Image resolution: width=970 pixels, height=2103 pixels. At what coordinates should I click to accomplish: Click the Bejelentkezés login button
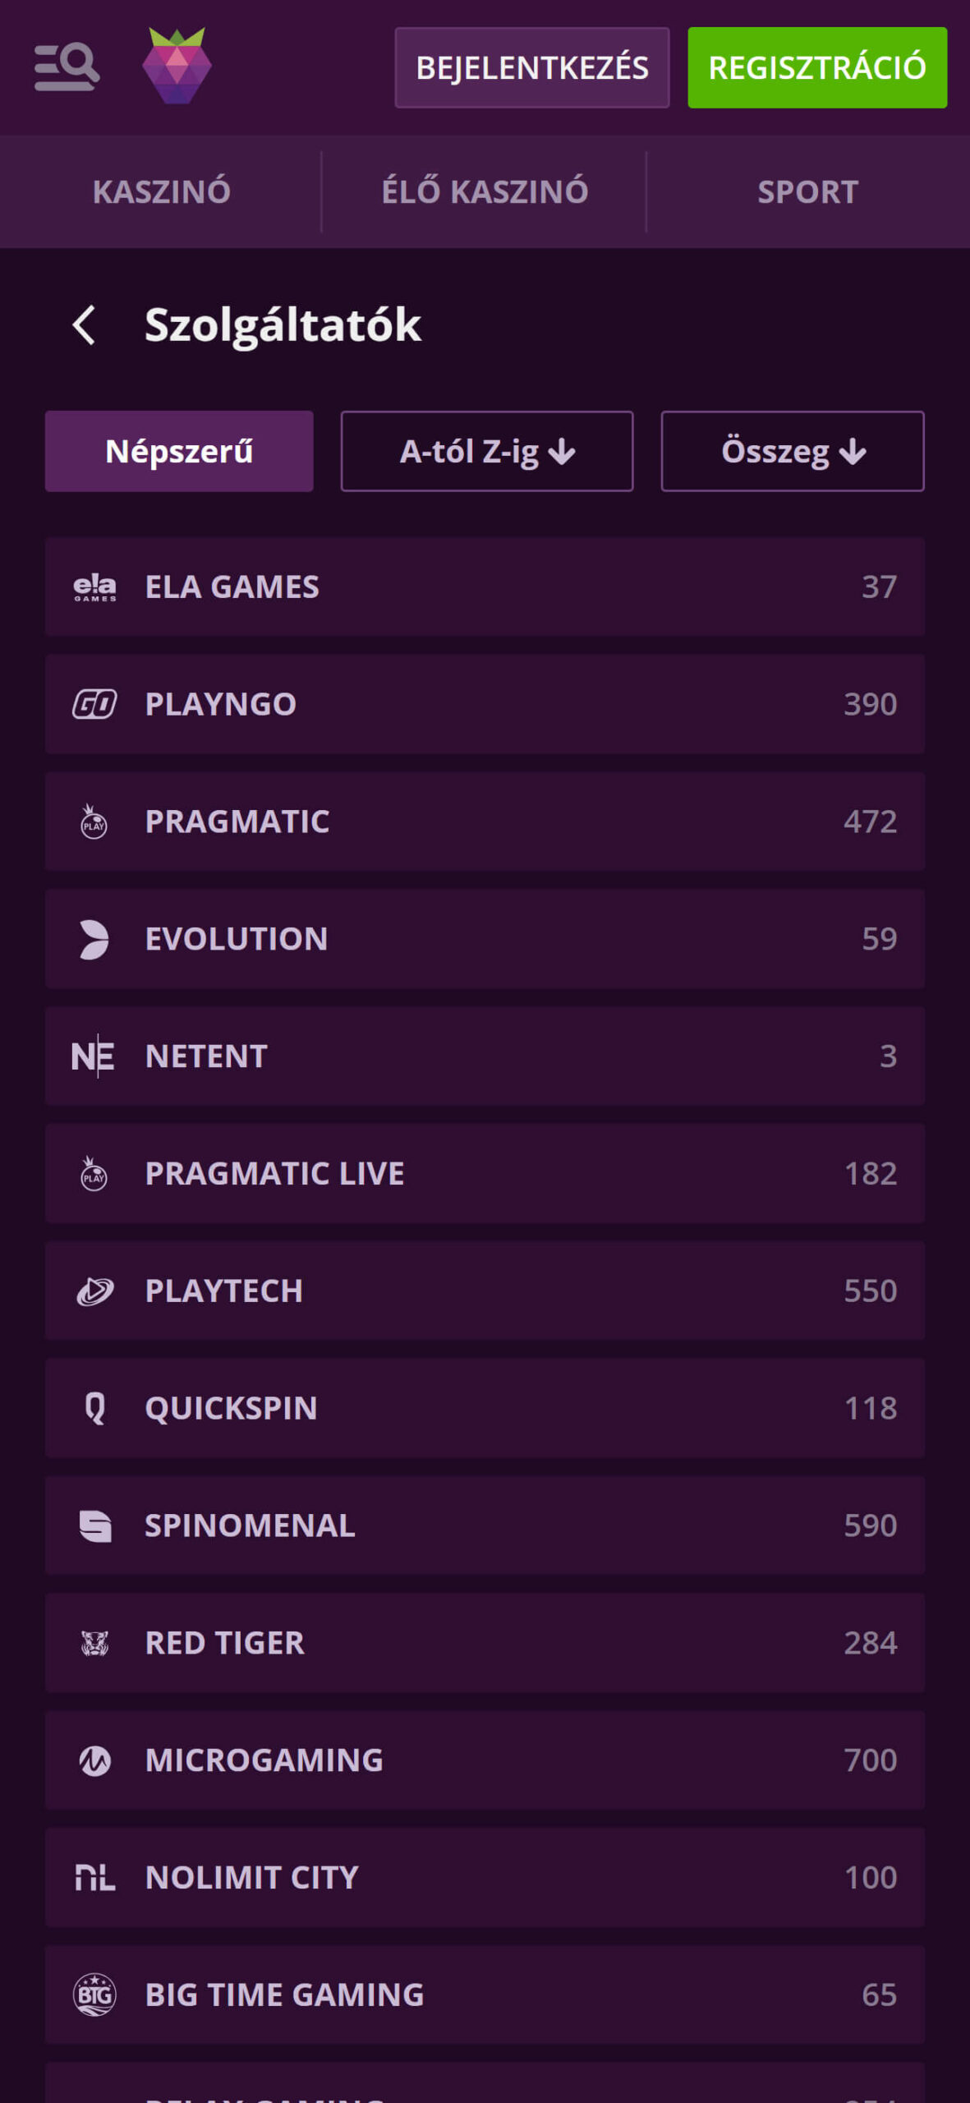tap(532, 67)
